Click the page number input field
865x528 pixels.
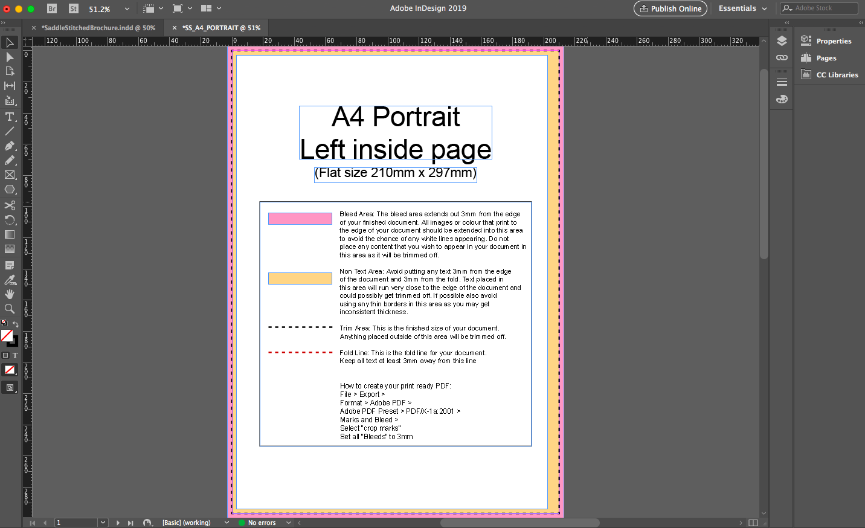click(77, 523)
